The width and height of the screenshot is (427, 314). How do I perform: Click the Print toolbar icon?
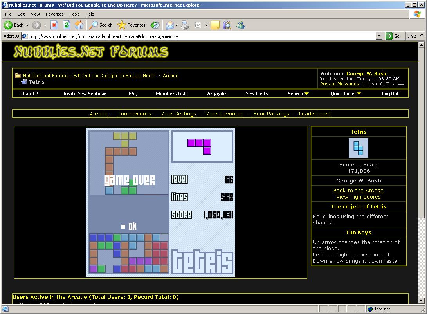point(185,25)
